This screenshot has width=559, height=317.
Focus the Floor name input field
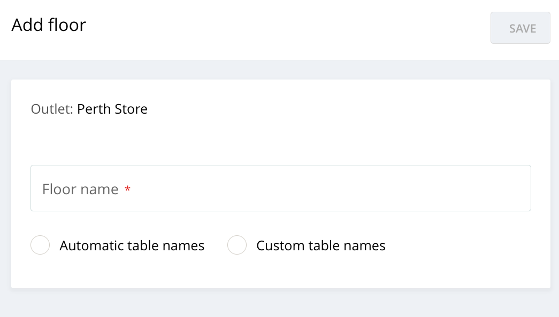280,188
